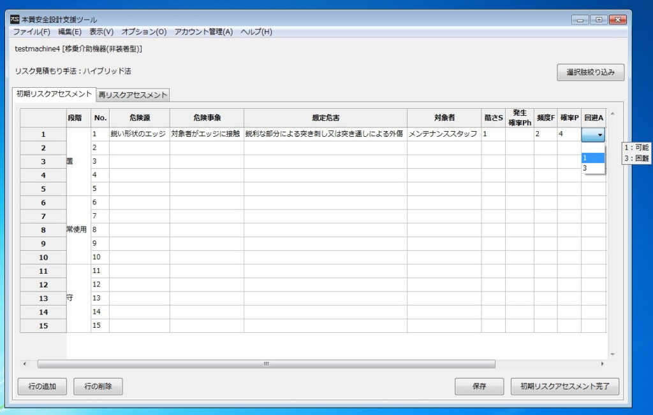This screenshot has width=653, height=415.
Task: Open the ファイル(F) menu
Action: coord(32,32)
